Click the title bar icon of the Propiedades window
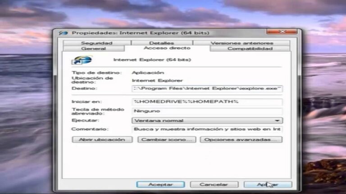The image size is (346, 194). (x=64, y=33)
